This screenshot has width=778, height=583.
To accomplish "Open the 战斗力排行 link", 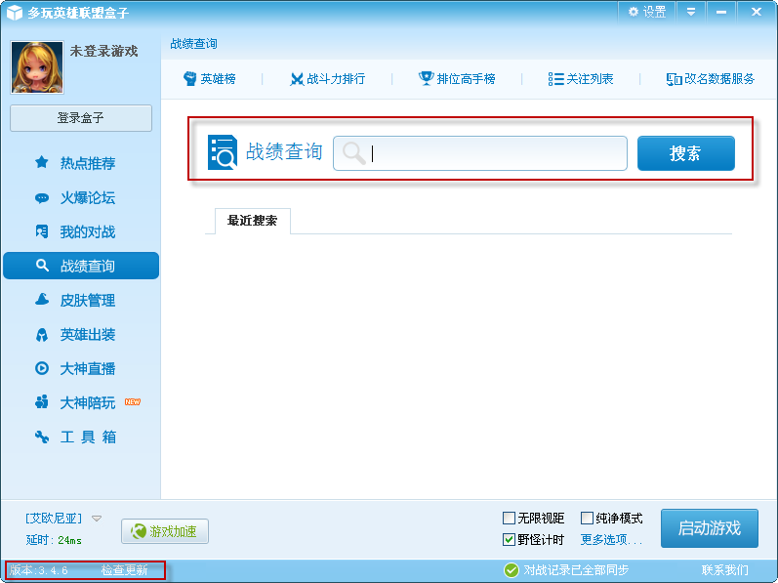I will pos(327,79).
